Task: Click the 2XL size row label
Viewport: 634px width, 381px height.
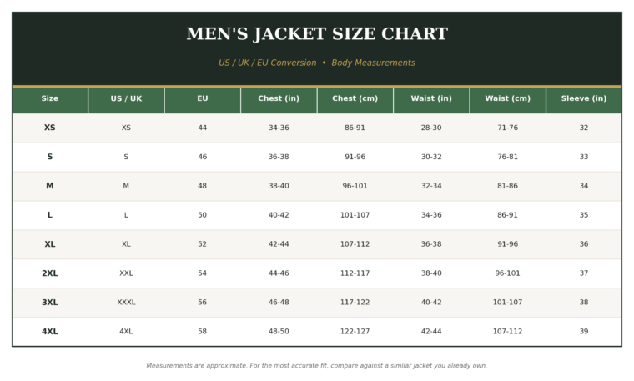Action: (50, 273)
